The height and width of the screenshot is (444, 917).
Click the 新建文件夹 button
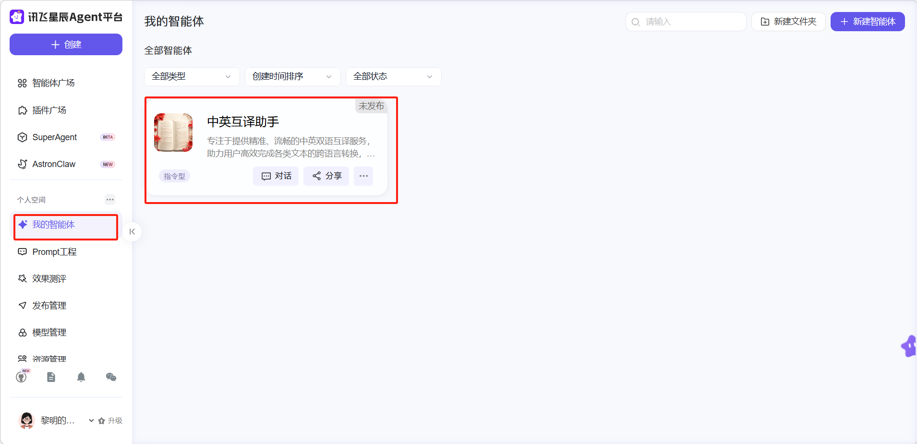pos(788,22)
